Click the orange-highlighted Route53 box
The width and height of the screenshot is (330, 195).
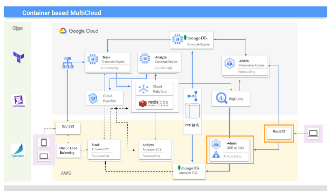[279, 133]
